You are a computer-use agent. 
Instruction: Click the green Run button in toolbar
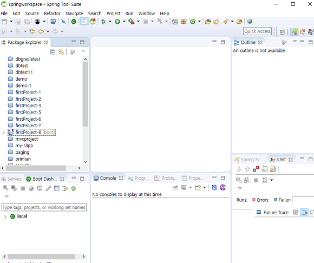[x=117, y=22]
